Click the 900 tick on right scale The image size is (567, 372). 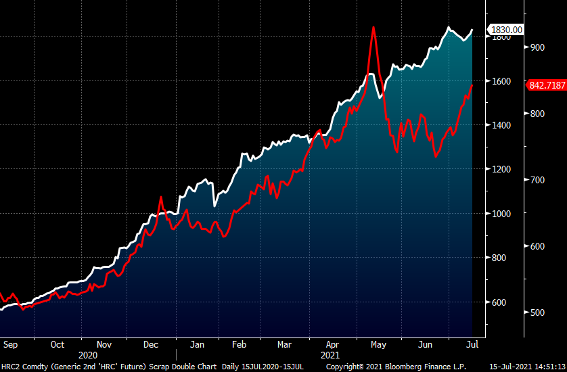[x=538, y=47]
